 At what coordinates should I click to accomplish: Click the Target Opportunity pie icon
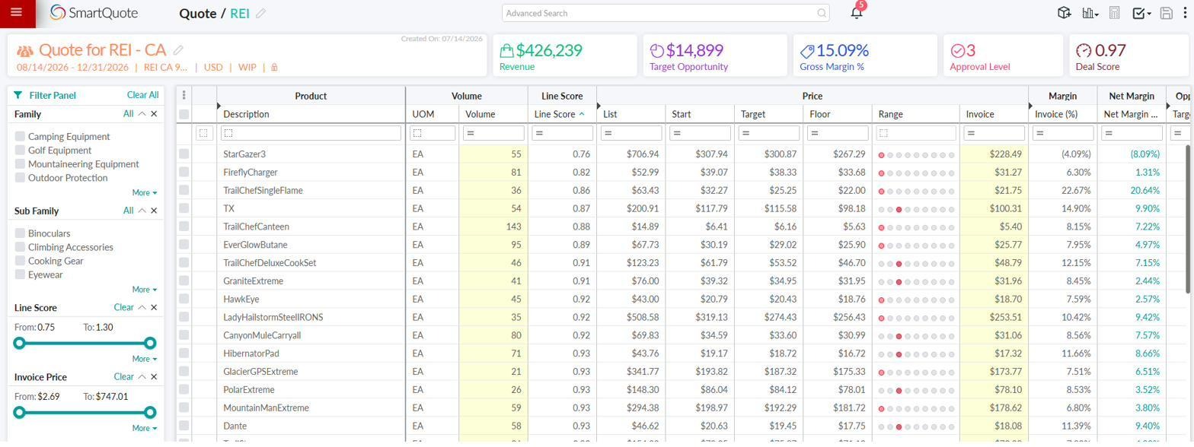(657, 51)
